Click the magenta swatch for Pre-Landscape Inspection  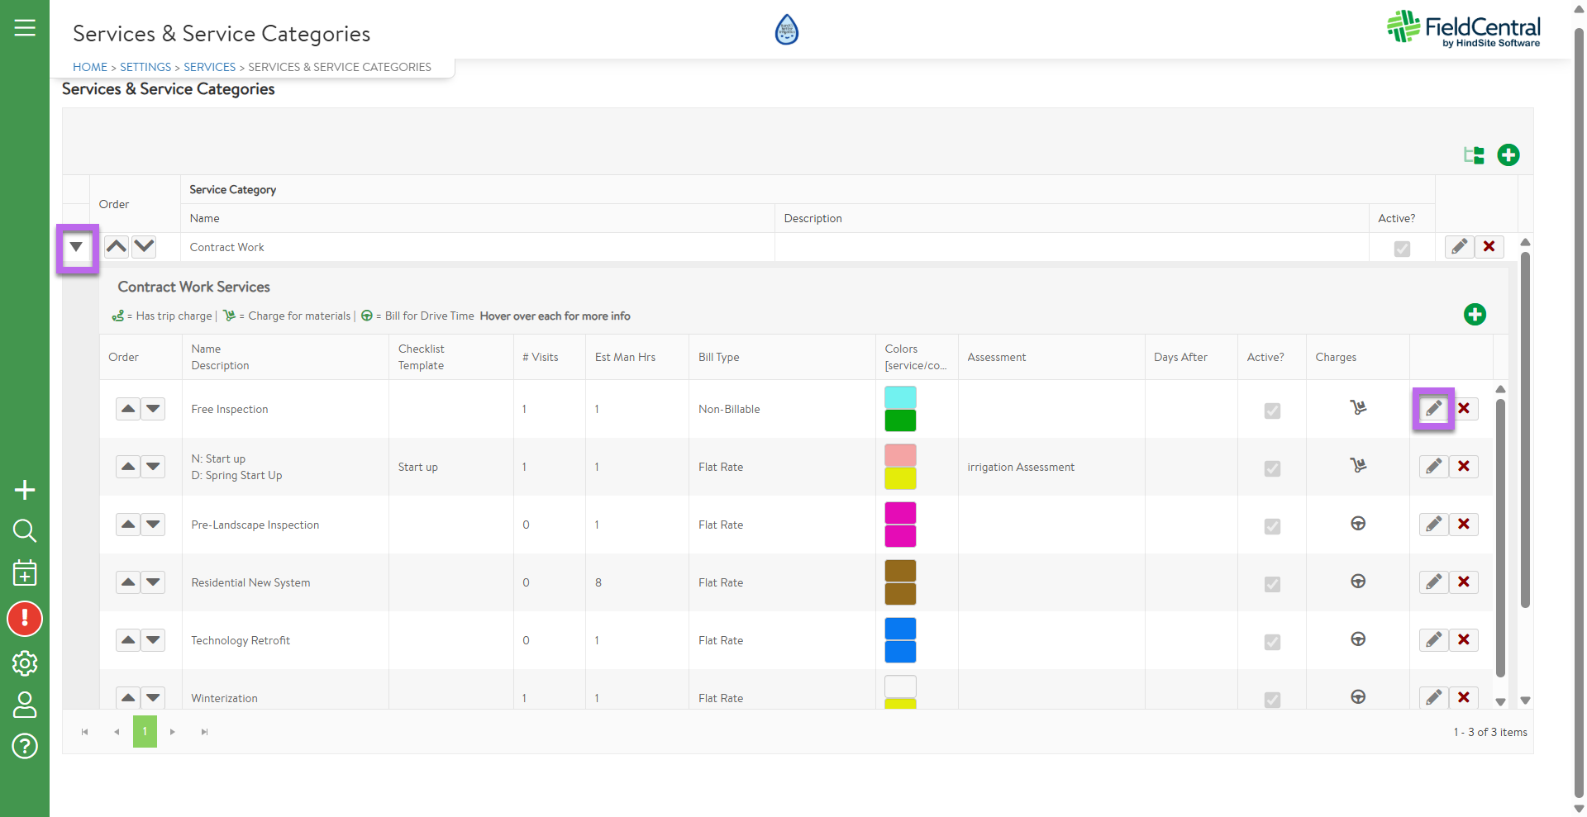900,514
